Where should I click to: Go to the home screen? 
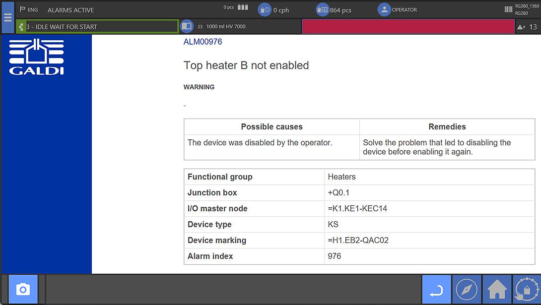497,289
